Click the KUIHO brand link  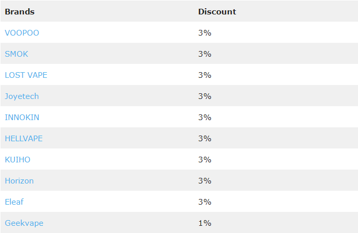tap(18, 159)
